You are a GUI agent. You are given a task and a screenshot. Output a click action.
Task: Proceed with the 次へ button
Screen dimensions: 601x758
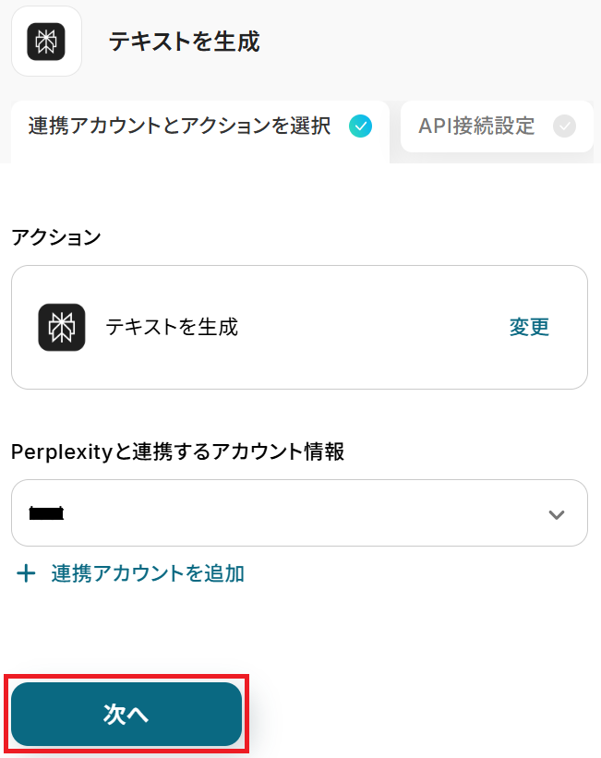126,714
